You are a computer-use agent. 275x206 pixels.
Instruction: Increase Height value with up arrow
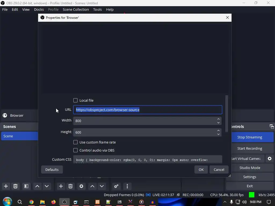click(x=218, y=131)
